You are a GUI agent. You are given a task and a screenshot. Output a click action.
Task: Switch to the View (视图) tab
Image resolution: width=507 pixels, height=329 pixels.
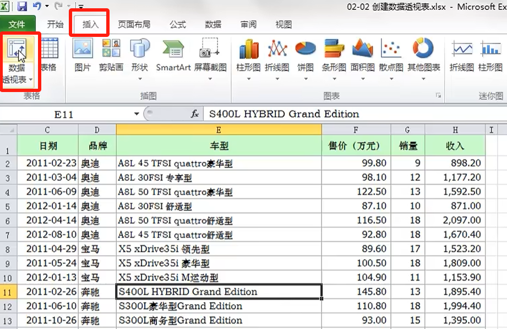284,24
